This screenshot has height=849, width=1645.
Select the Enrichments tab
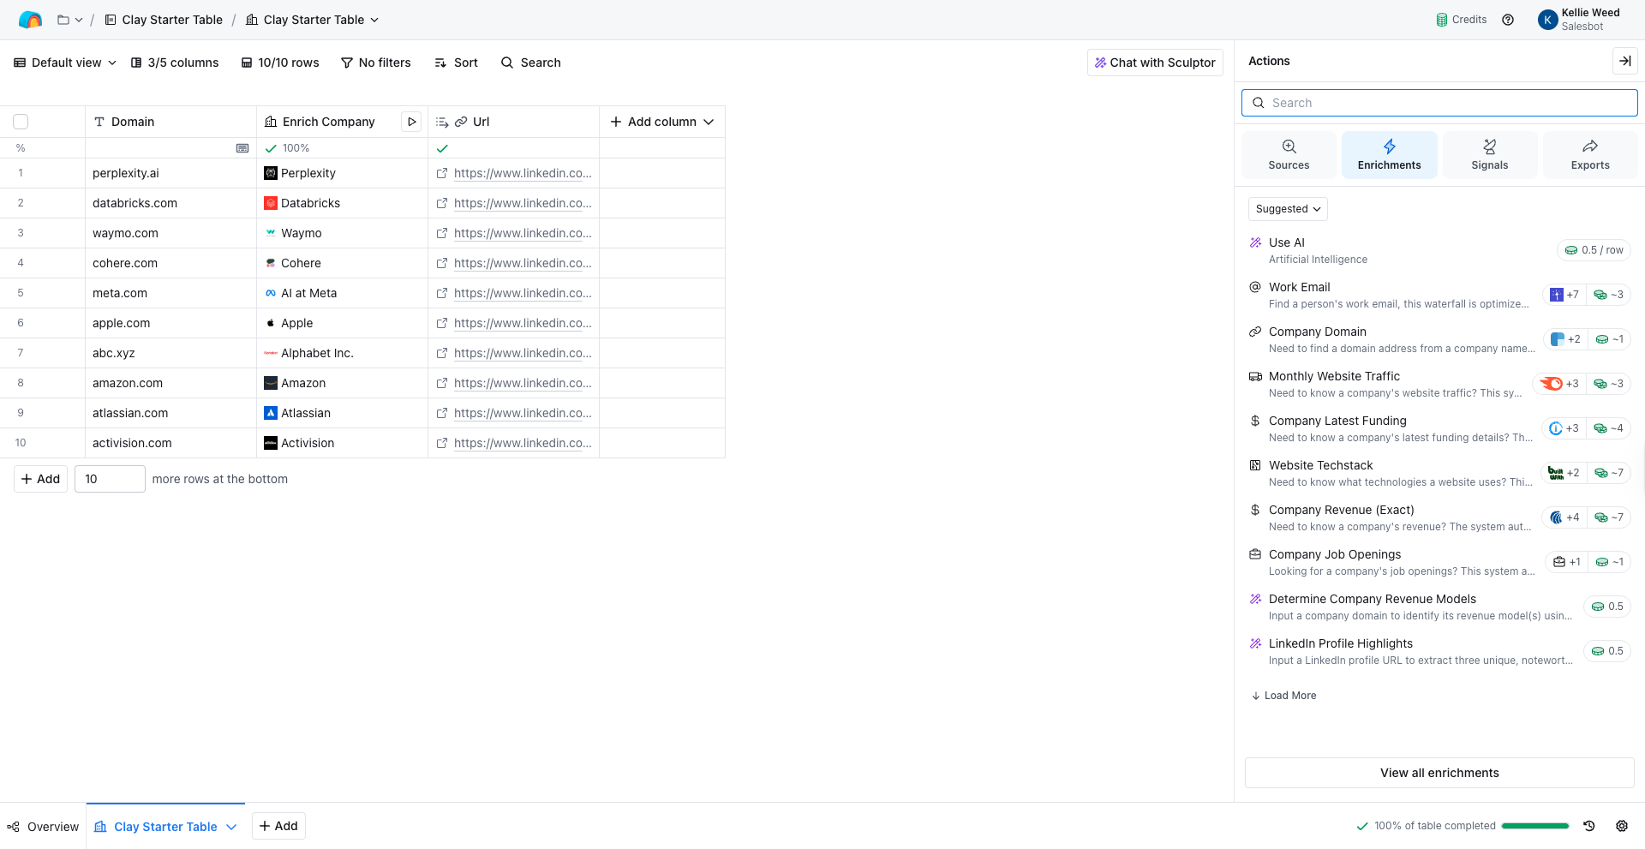[x=1389, y=155]
